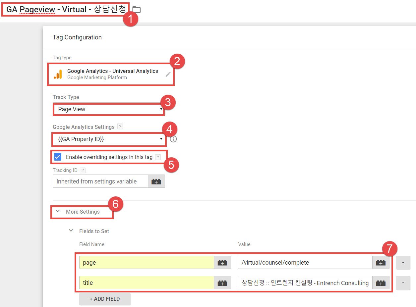Click the Google Analytics bar-chart logo
The height and width of the screenshot is (307, 416).
58,74
